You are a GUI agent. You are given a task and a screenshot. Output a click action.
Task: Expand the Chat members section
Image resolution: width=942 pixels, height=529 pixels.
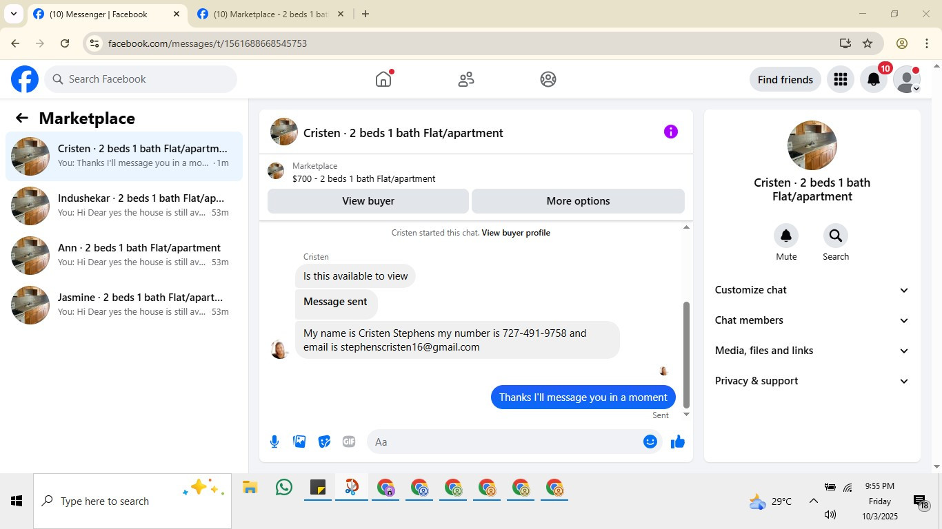tap(812, 320)
